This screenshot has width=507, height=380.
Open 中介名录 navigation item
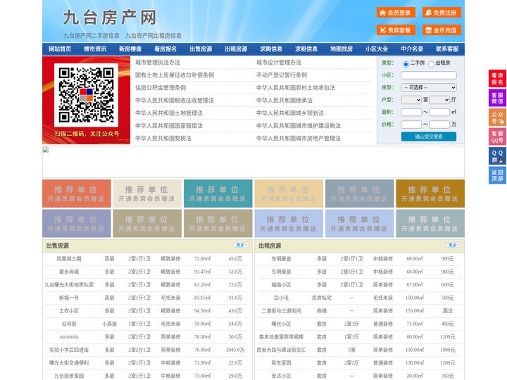[x=412, y=49]
